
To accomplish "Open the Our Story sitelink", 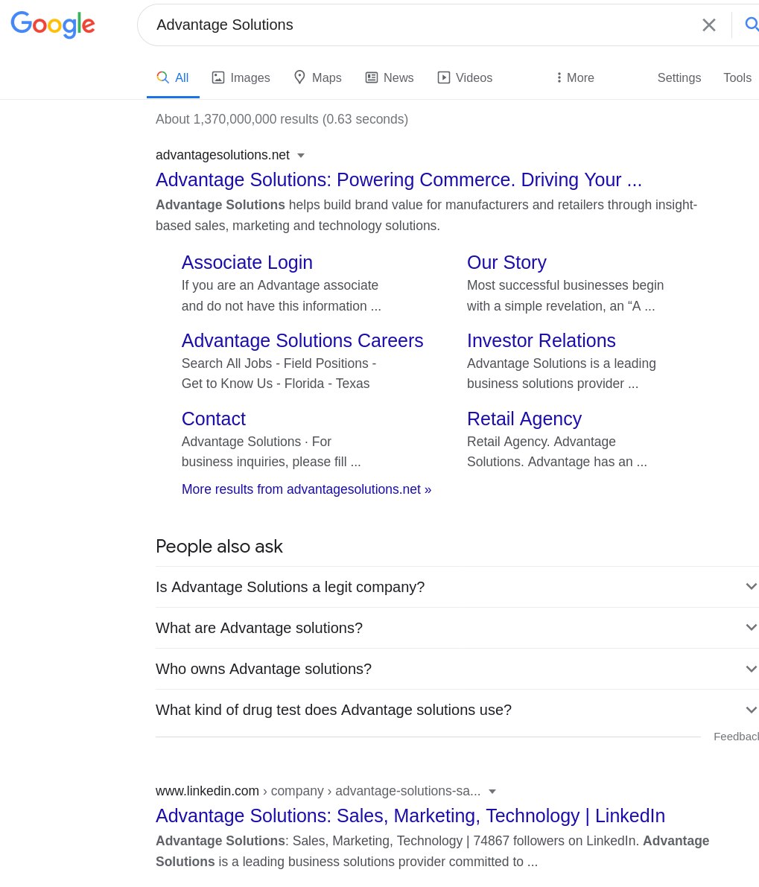I will point(506,262).
